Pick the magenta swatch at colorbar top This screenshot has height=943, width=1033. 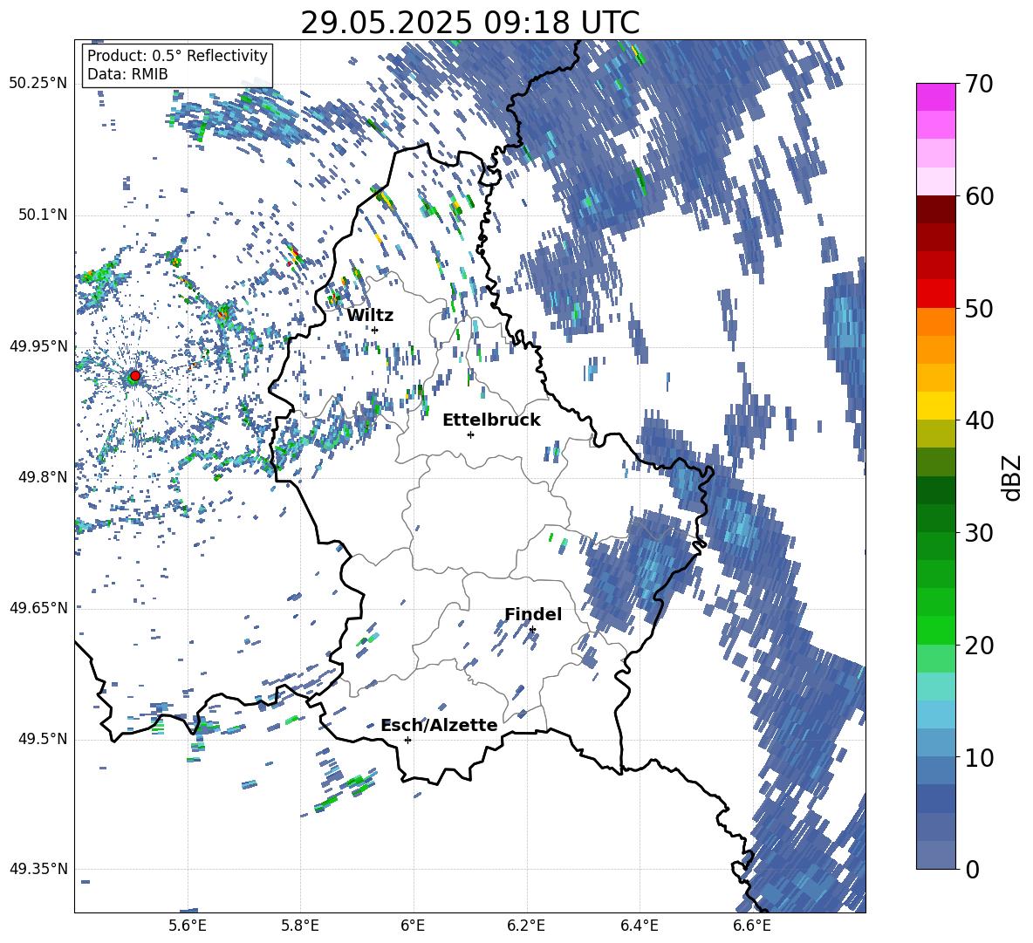(935, 97)
